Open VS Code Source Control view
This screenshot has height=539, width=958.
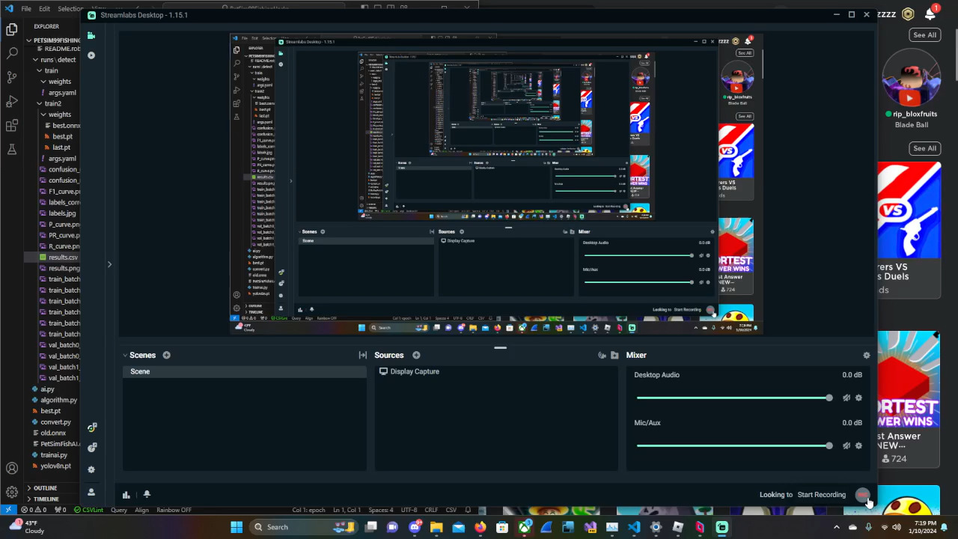[12, 77]
